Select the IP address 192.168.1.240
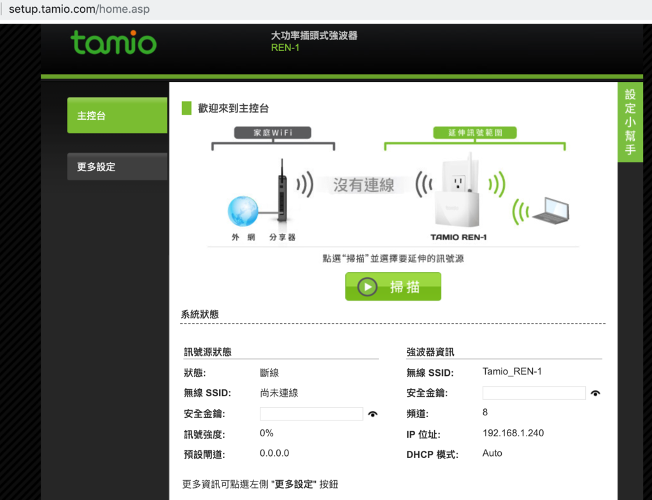The width and height of the screenshot is (652, 500). [513, 433]
